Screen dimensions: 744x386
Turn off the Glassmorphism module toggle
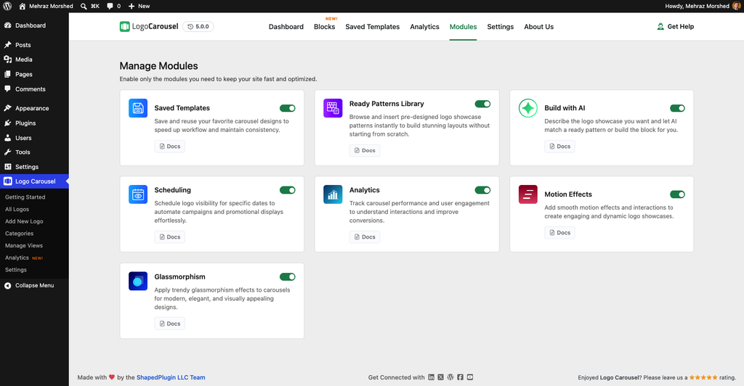288,276
